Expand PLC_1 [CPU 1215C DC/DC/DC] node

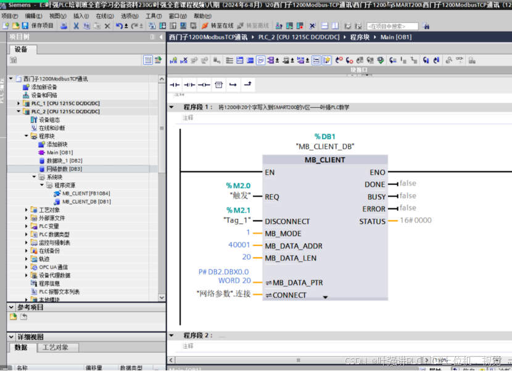point(19,104)
